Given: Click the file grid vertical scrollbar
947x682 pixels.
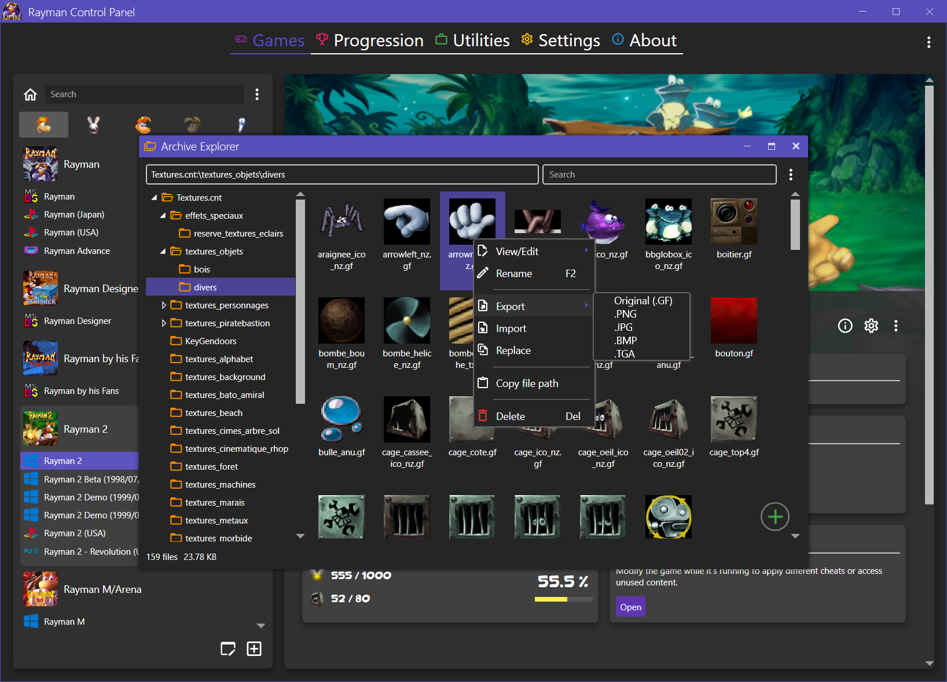Looking at the screenshot, I should point(795,224).
